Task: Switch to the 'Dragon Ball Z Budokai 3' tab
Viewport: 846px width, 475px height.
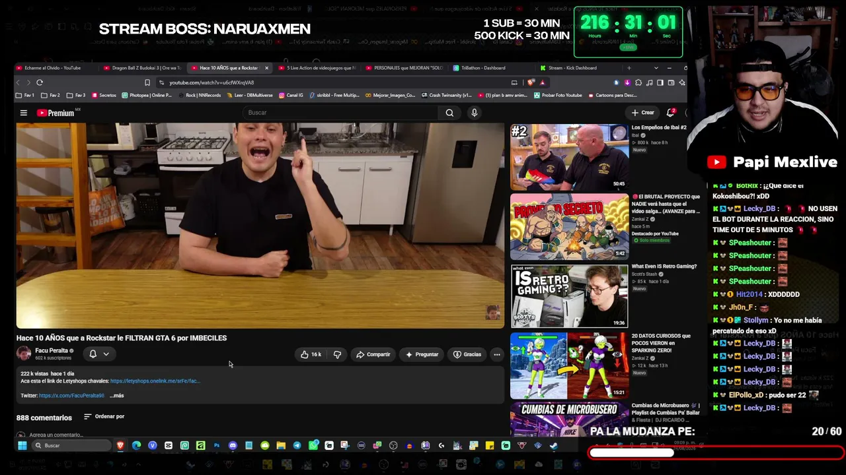Action: [x=143, y=68]
